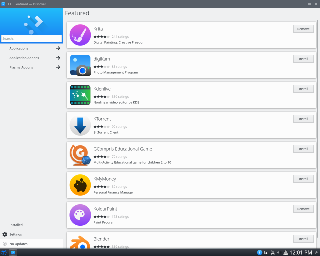Open the Klipper scissors clipboard tray icon
Screen dimensions: 320x256
pos(273,252)
